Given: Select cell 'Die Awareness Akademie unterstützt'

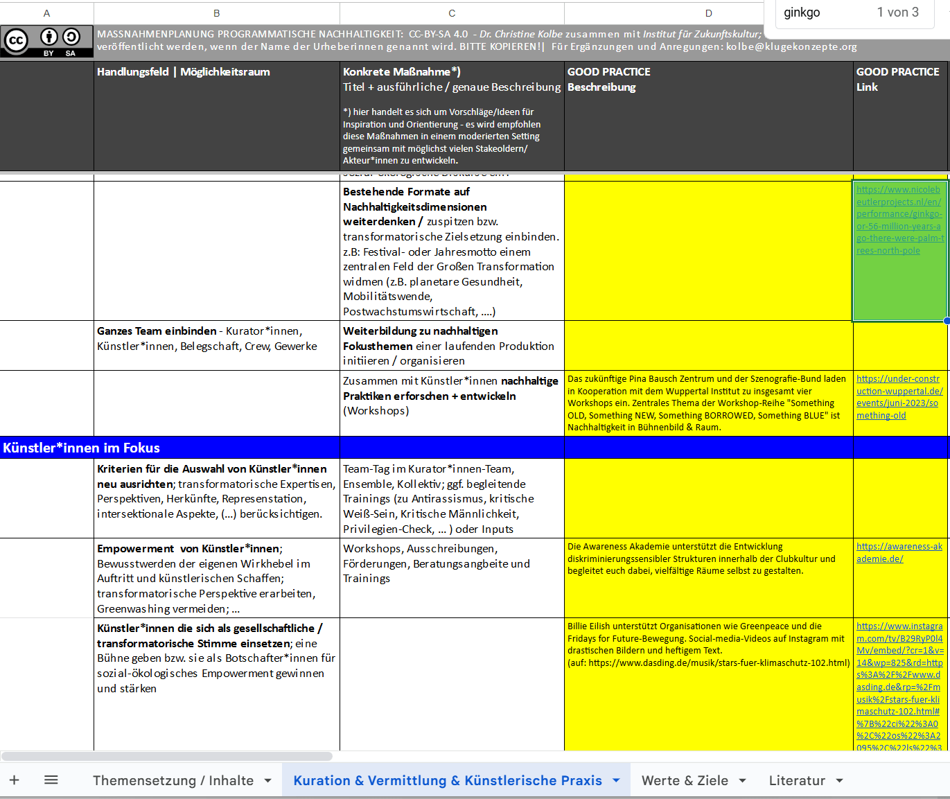Looking at the screenshot, I should pyautogui.click(x=709, y=578).
